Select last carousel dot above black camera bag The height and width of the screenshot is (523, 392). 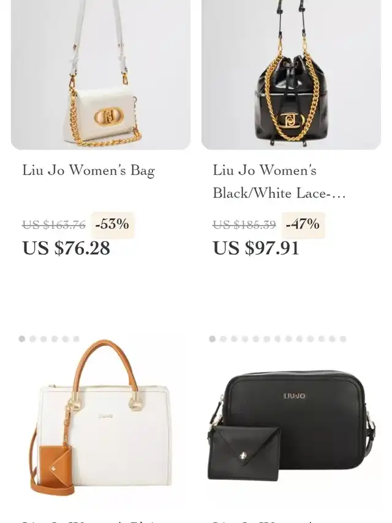343,339
